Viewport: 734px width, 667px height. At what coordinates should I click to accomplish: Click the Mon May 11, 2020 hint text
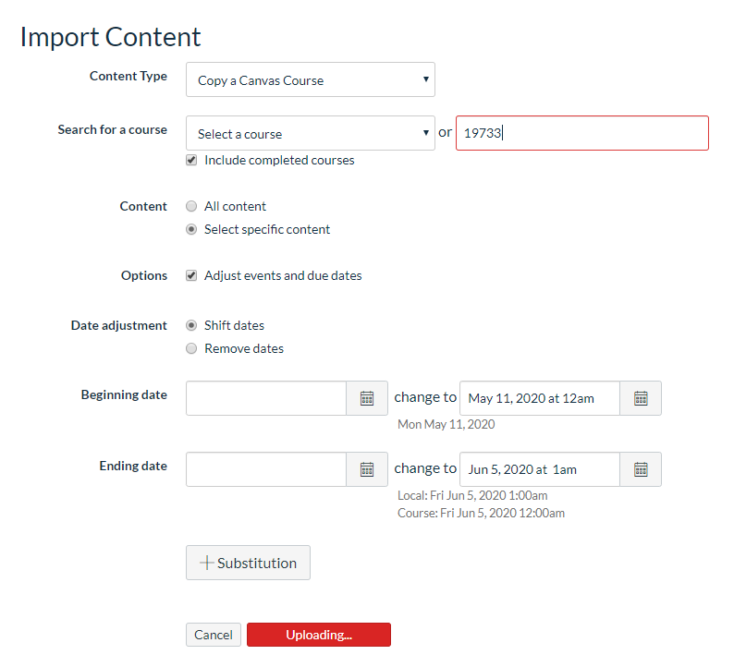tap(447, 424)
